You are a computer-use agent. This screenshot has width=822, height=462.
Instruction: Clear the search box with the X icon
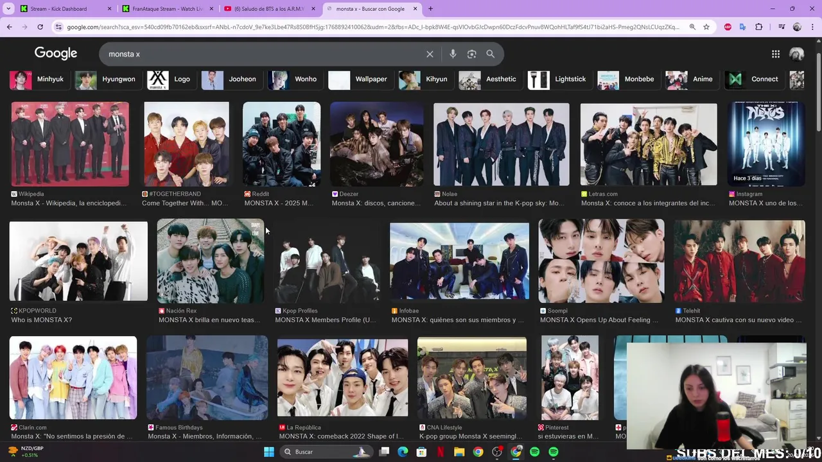pos(430,54)
